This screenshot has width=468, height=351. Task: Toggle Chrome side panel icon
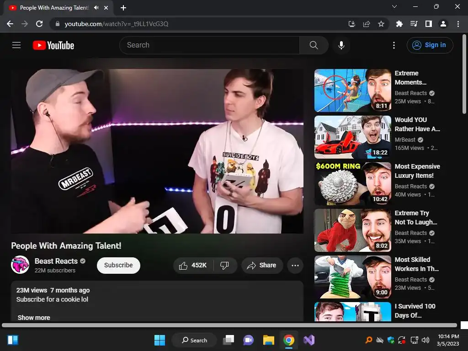pos(429,24)
